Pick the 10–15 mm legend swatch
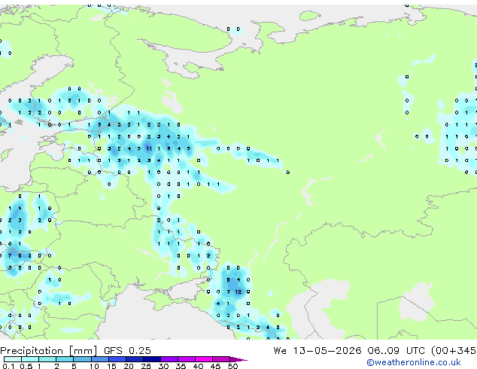477x369 pixels. pyautogui.click(x=100, y=359)
